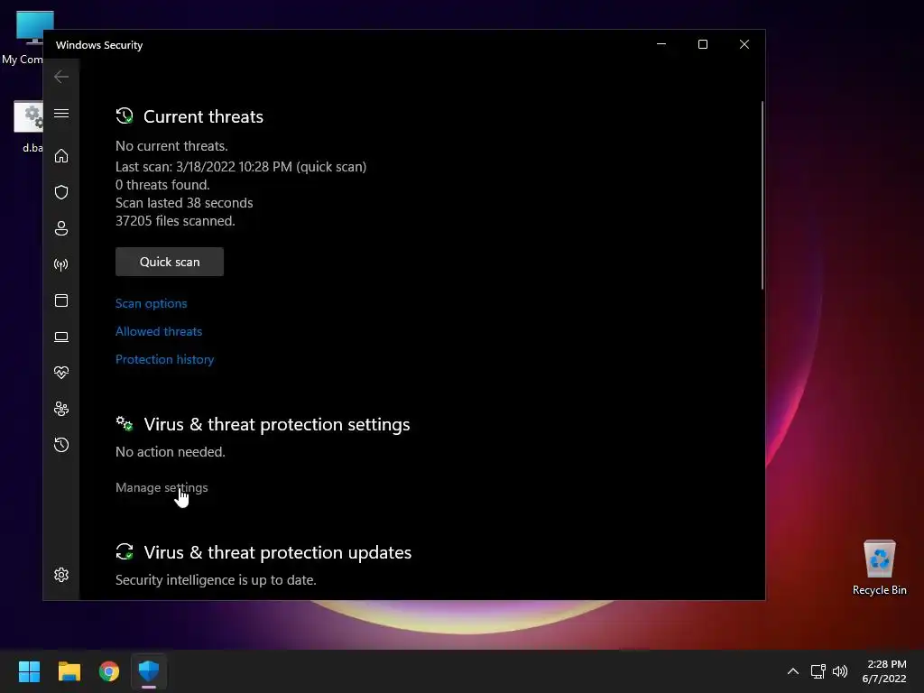Image resolution: width=924 pixels, height=693 pixels.
Task: Open Device security laptop icon
Action: pyautogui.click(x=61, y=337)
